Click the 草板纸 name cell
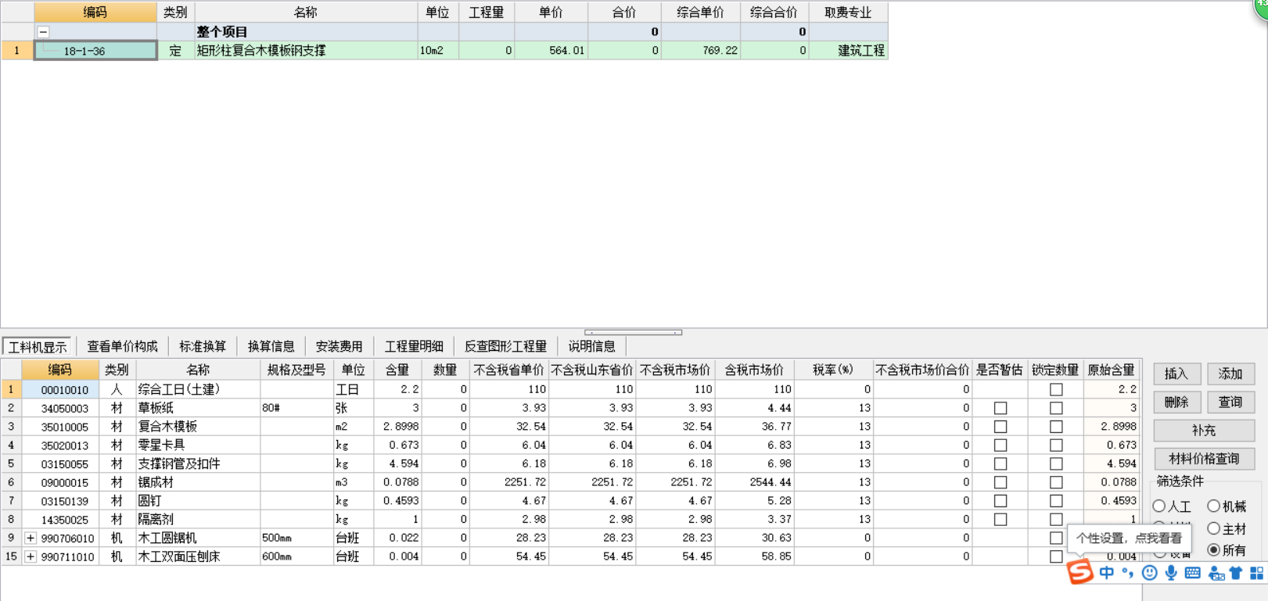1268x601 pixels. click(x=199, y=408)
